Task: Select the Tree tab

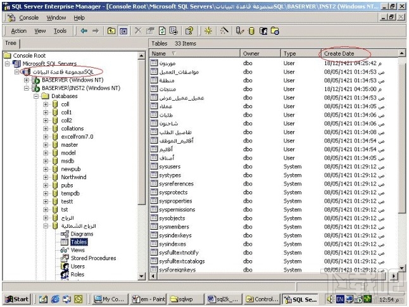Action: point(11,43)
